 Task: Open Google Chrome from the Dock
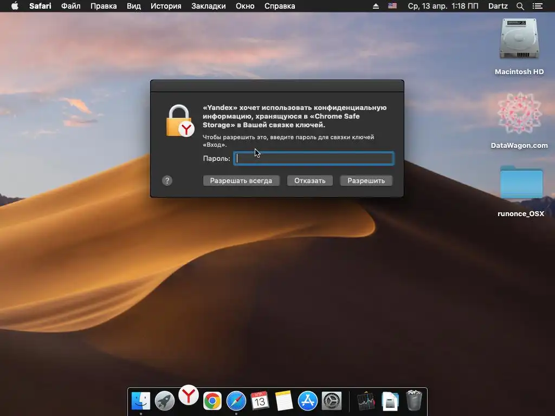212,401
